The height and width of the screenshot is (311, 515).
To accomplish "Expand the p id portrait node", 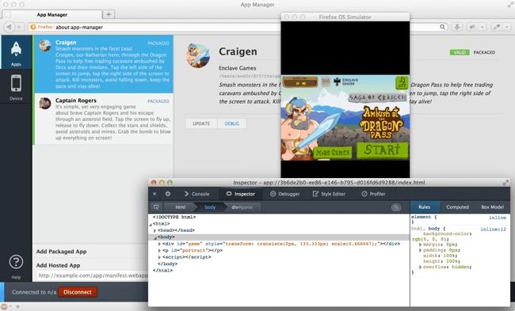I will tap(159, 251).
